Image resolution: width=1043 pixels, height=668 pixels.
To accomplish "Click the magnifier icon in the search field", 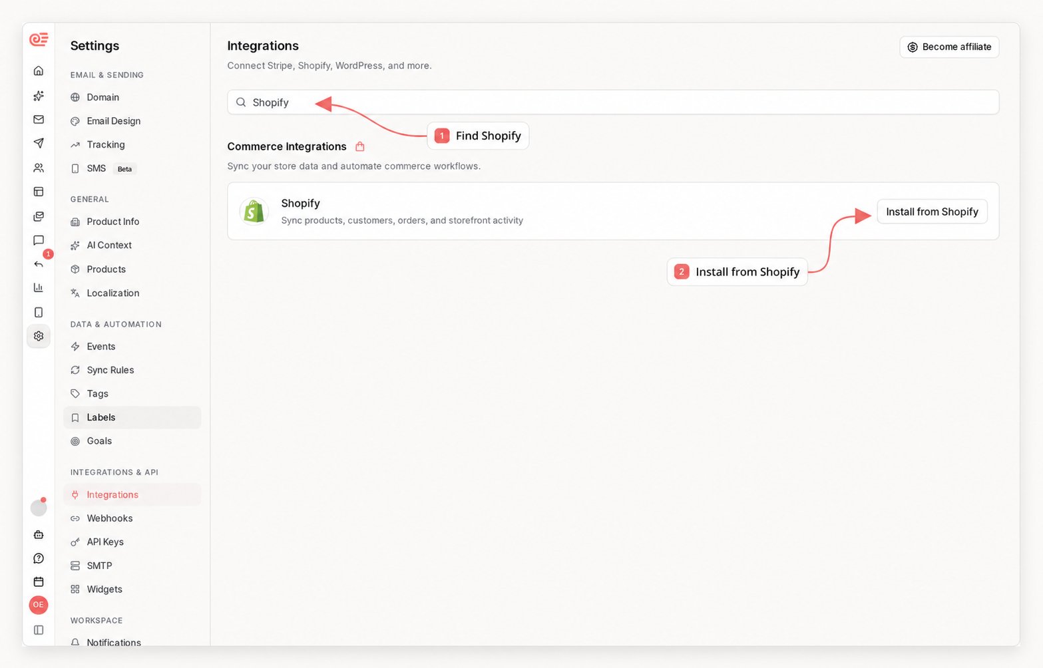I will pos(241,102).
